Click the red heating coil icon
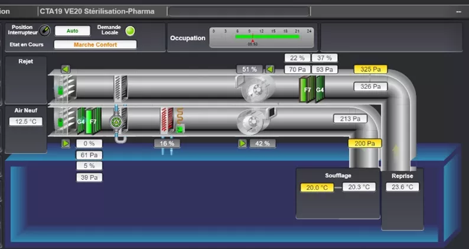Screen dimensions: 469x249 coord(167,120)
